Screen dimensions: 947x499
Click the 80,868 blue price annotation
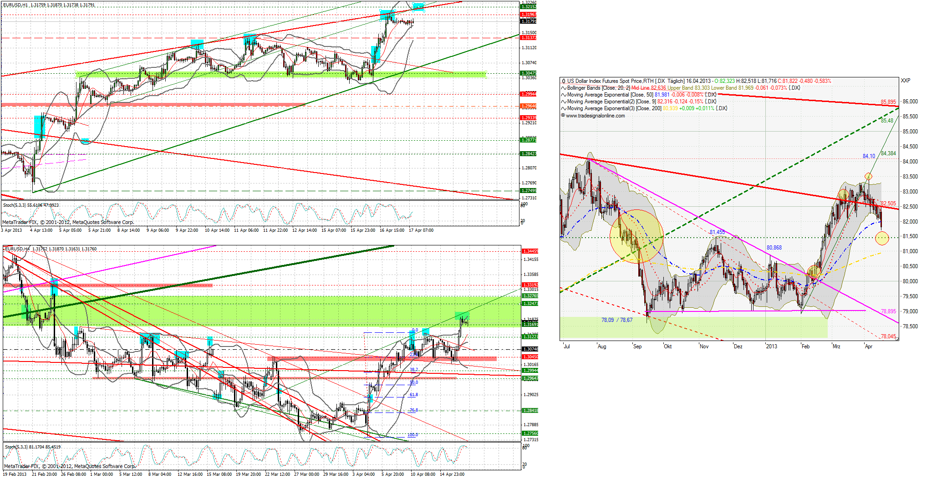coord(774,248)
